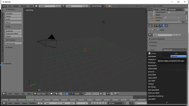Add a new world datablock with the plus icon
This screenshot has width=189, height=106.
[177, 35]
